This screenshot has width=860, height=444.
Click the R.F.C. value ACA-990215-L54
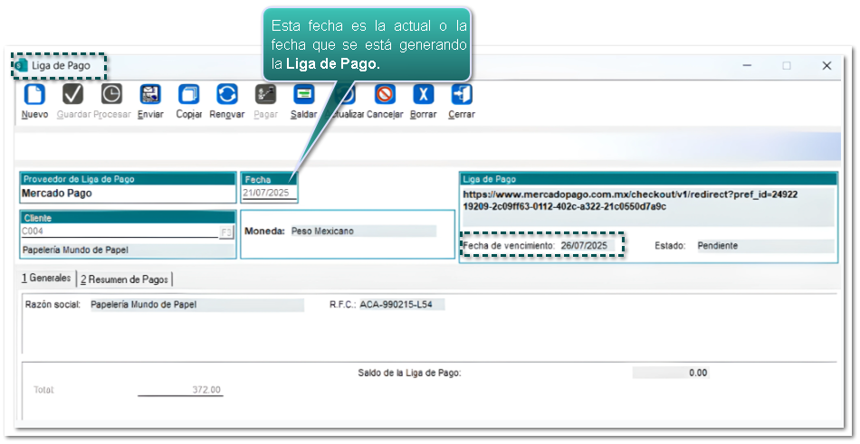pos(401,304)
